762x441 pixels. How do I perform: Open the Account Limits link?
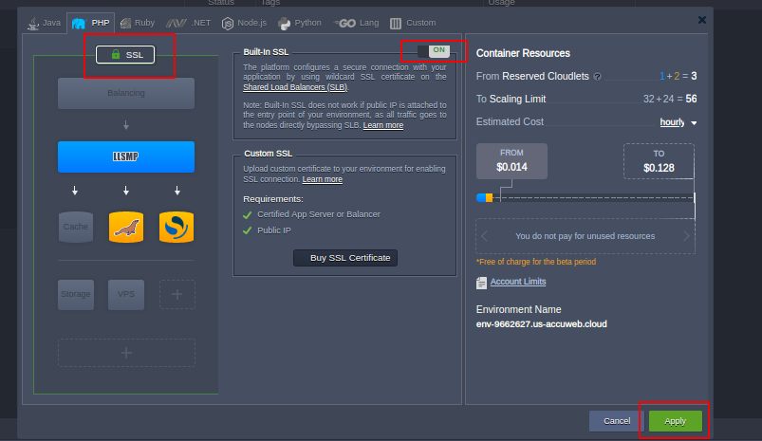click(x=517, y=282)
